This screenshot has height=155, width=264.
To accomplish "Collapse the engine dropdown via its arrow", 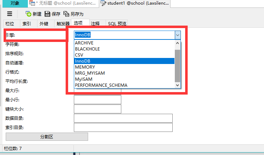I will [x=177, y=35].
